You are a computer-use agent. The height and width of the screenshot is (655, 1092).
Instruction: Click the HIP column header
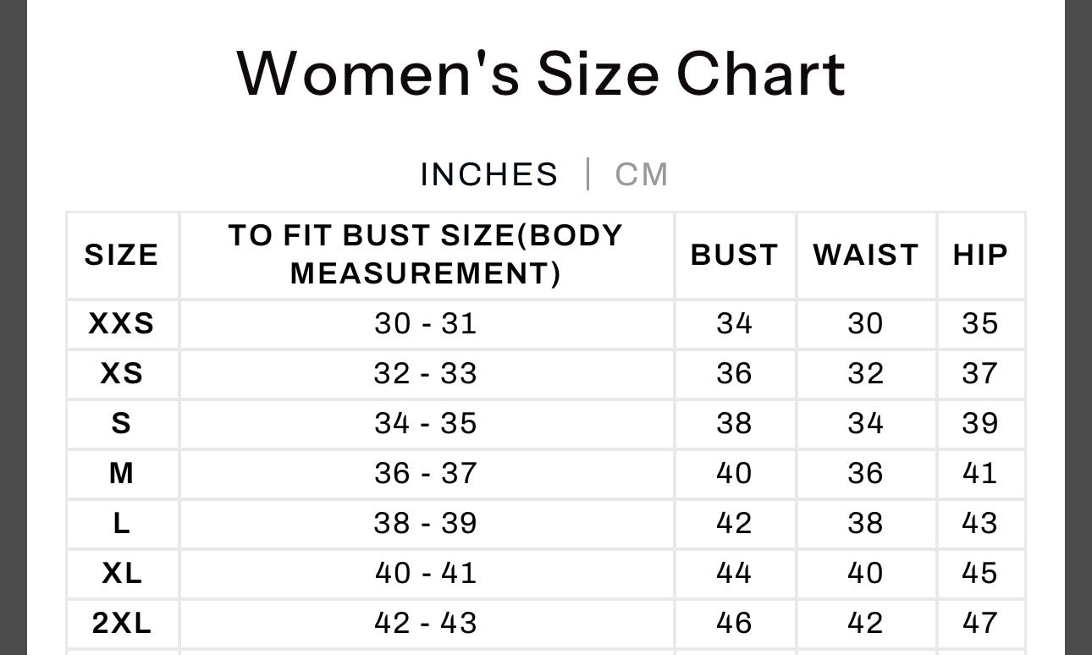click(x=980, y=255)
